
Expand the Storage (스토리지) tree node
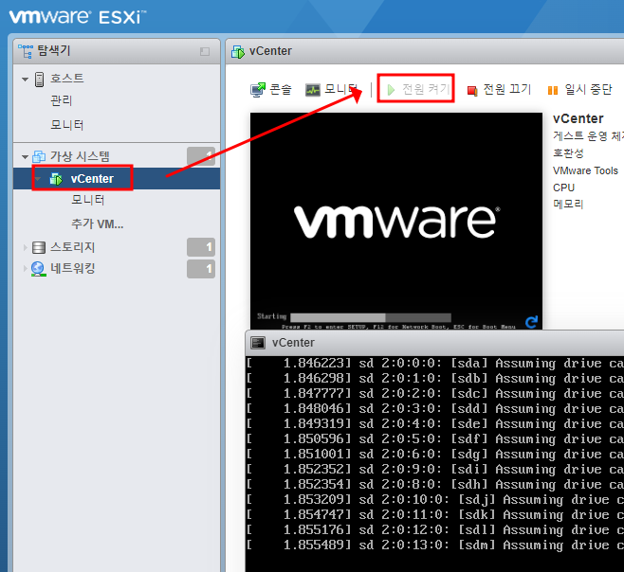[x=25, y=247]
